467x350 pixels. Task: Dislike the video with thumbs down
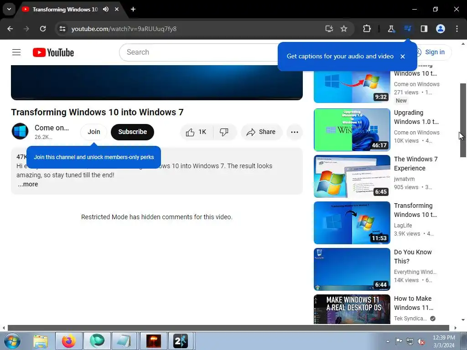click(x=224, y=132)
